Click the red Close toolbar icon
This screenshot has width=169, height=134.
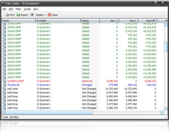coord(49,15)
